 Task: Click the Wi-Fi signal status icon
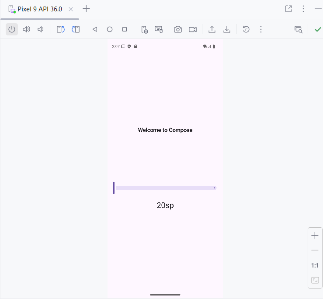(x=205, y=47)
